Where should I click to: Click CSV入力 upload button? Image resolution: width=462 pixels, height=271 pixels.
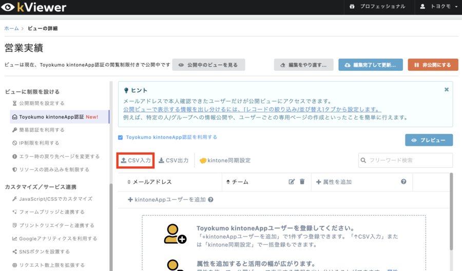pos(136,160)
